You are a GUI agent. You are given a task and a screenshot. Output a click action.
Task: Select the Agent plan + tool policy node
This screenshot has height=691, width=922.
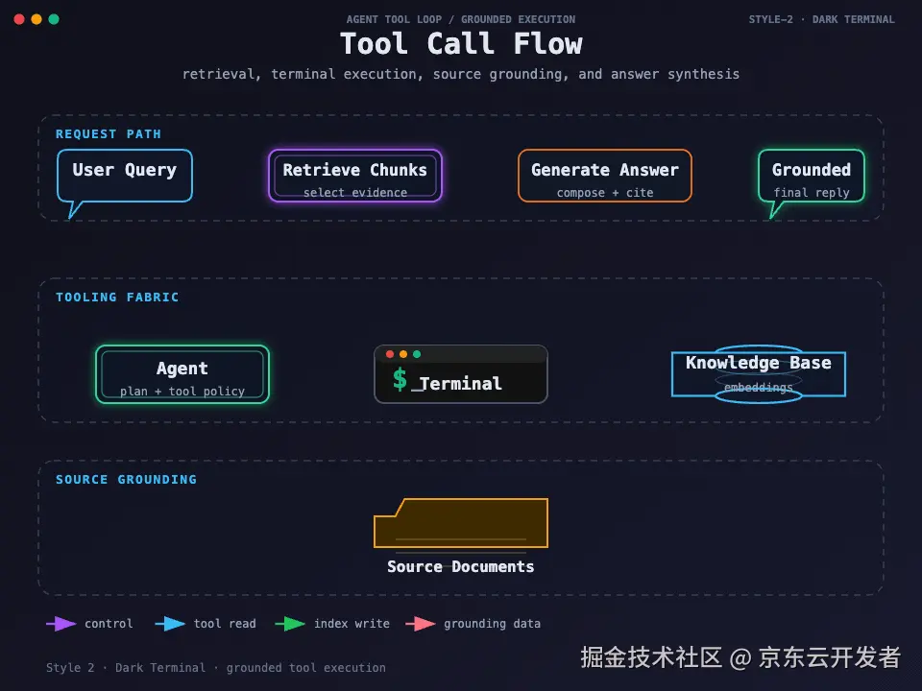coord(182,374)
